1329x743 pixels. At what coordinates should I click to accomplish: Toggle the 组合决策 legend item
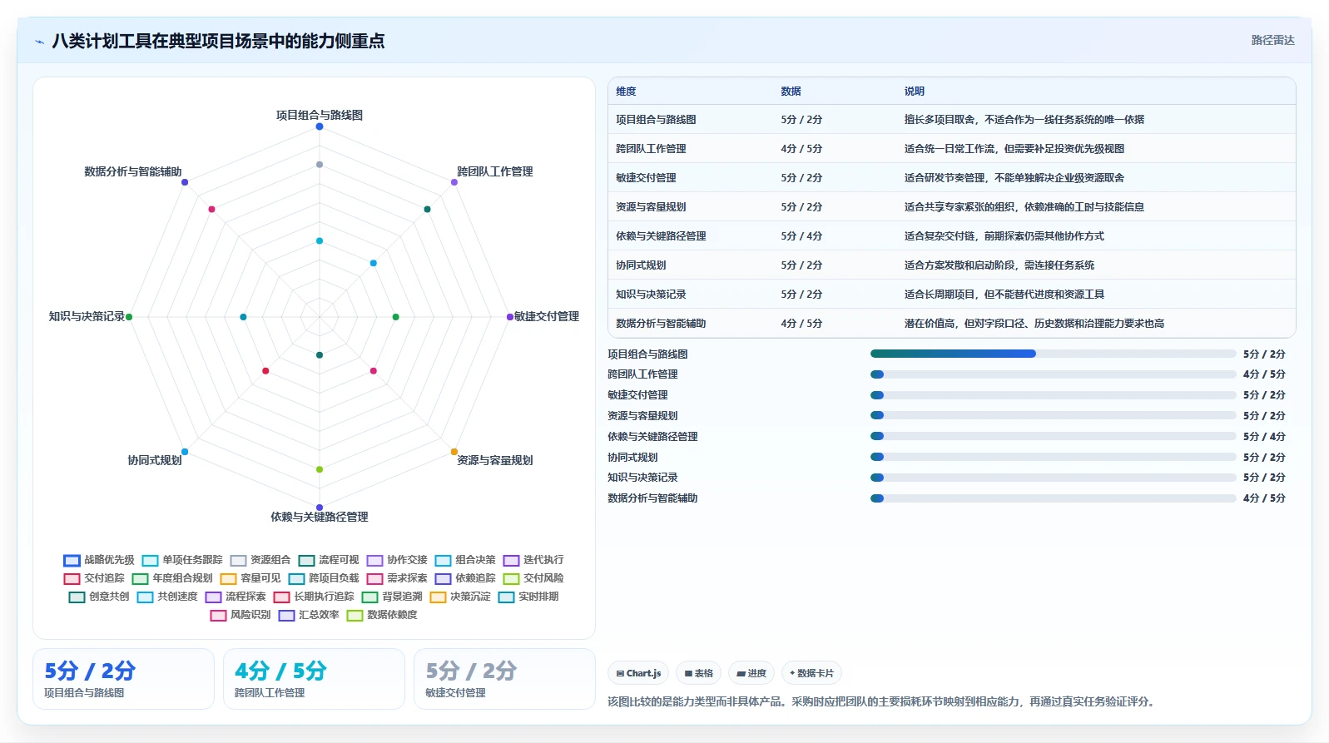[x=465, y=560]
